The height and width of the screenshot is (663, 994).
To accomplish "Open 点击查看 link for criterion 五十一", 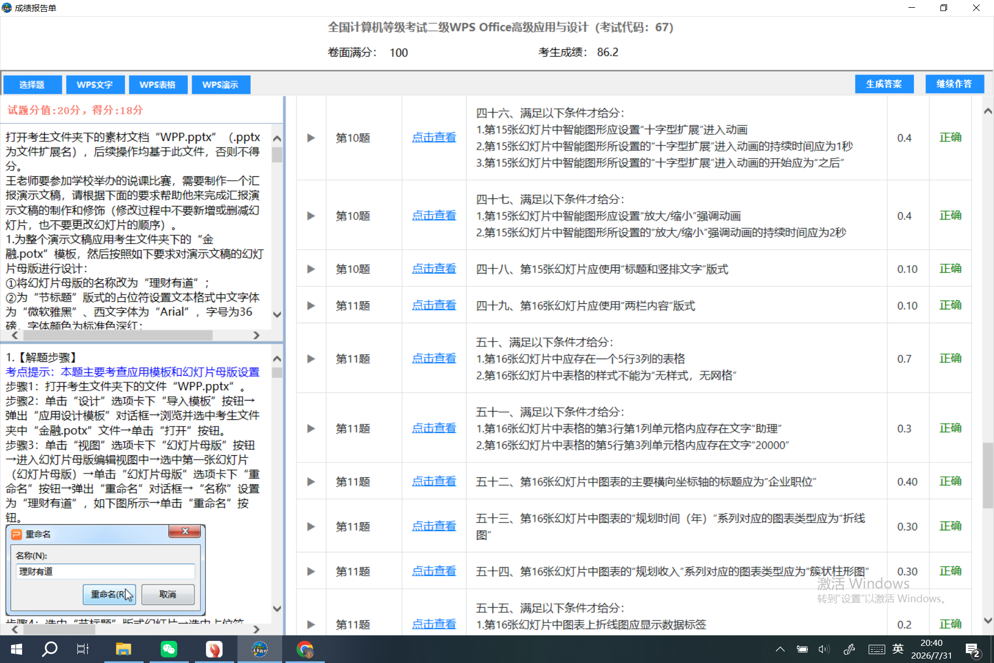I will click(434, 428).
